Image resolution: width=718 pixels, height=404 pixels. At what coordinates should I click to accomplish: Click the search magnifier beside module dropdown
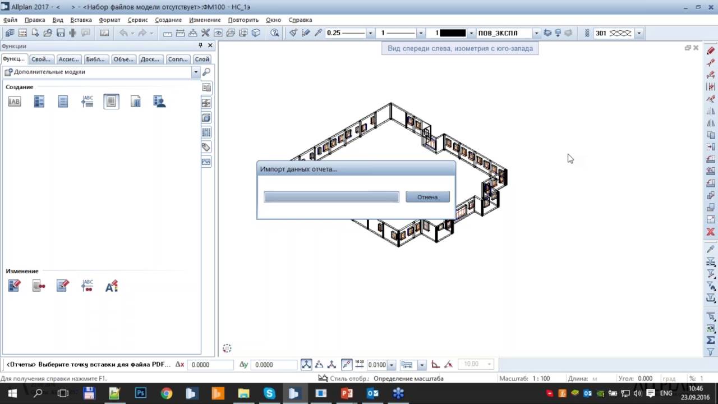tap(206, 72)
